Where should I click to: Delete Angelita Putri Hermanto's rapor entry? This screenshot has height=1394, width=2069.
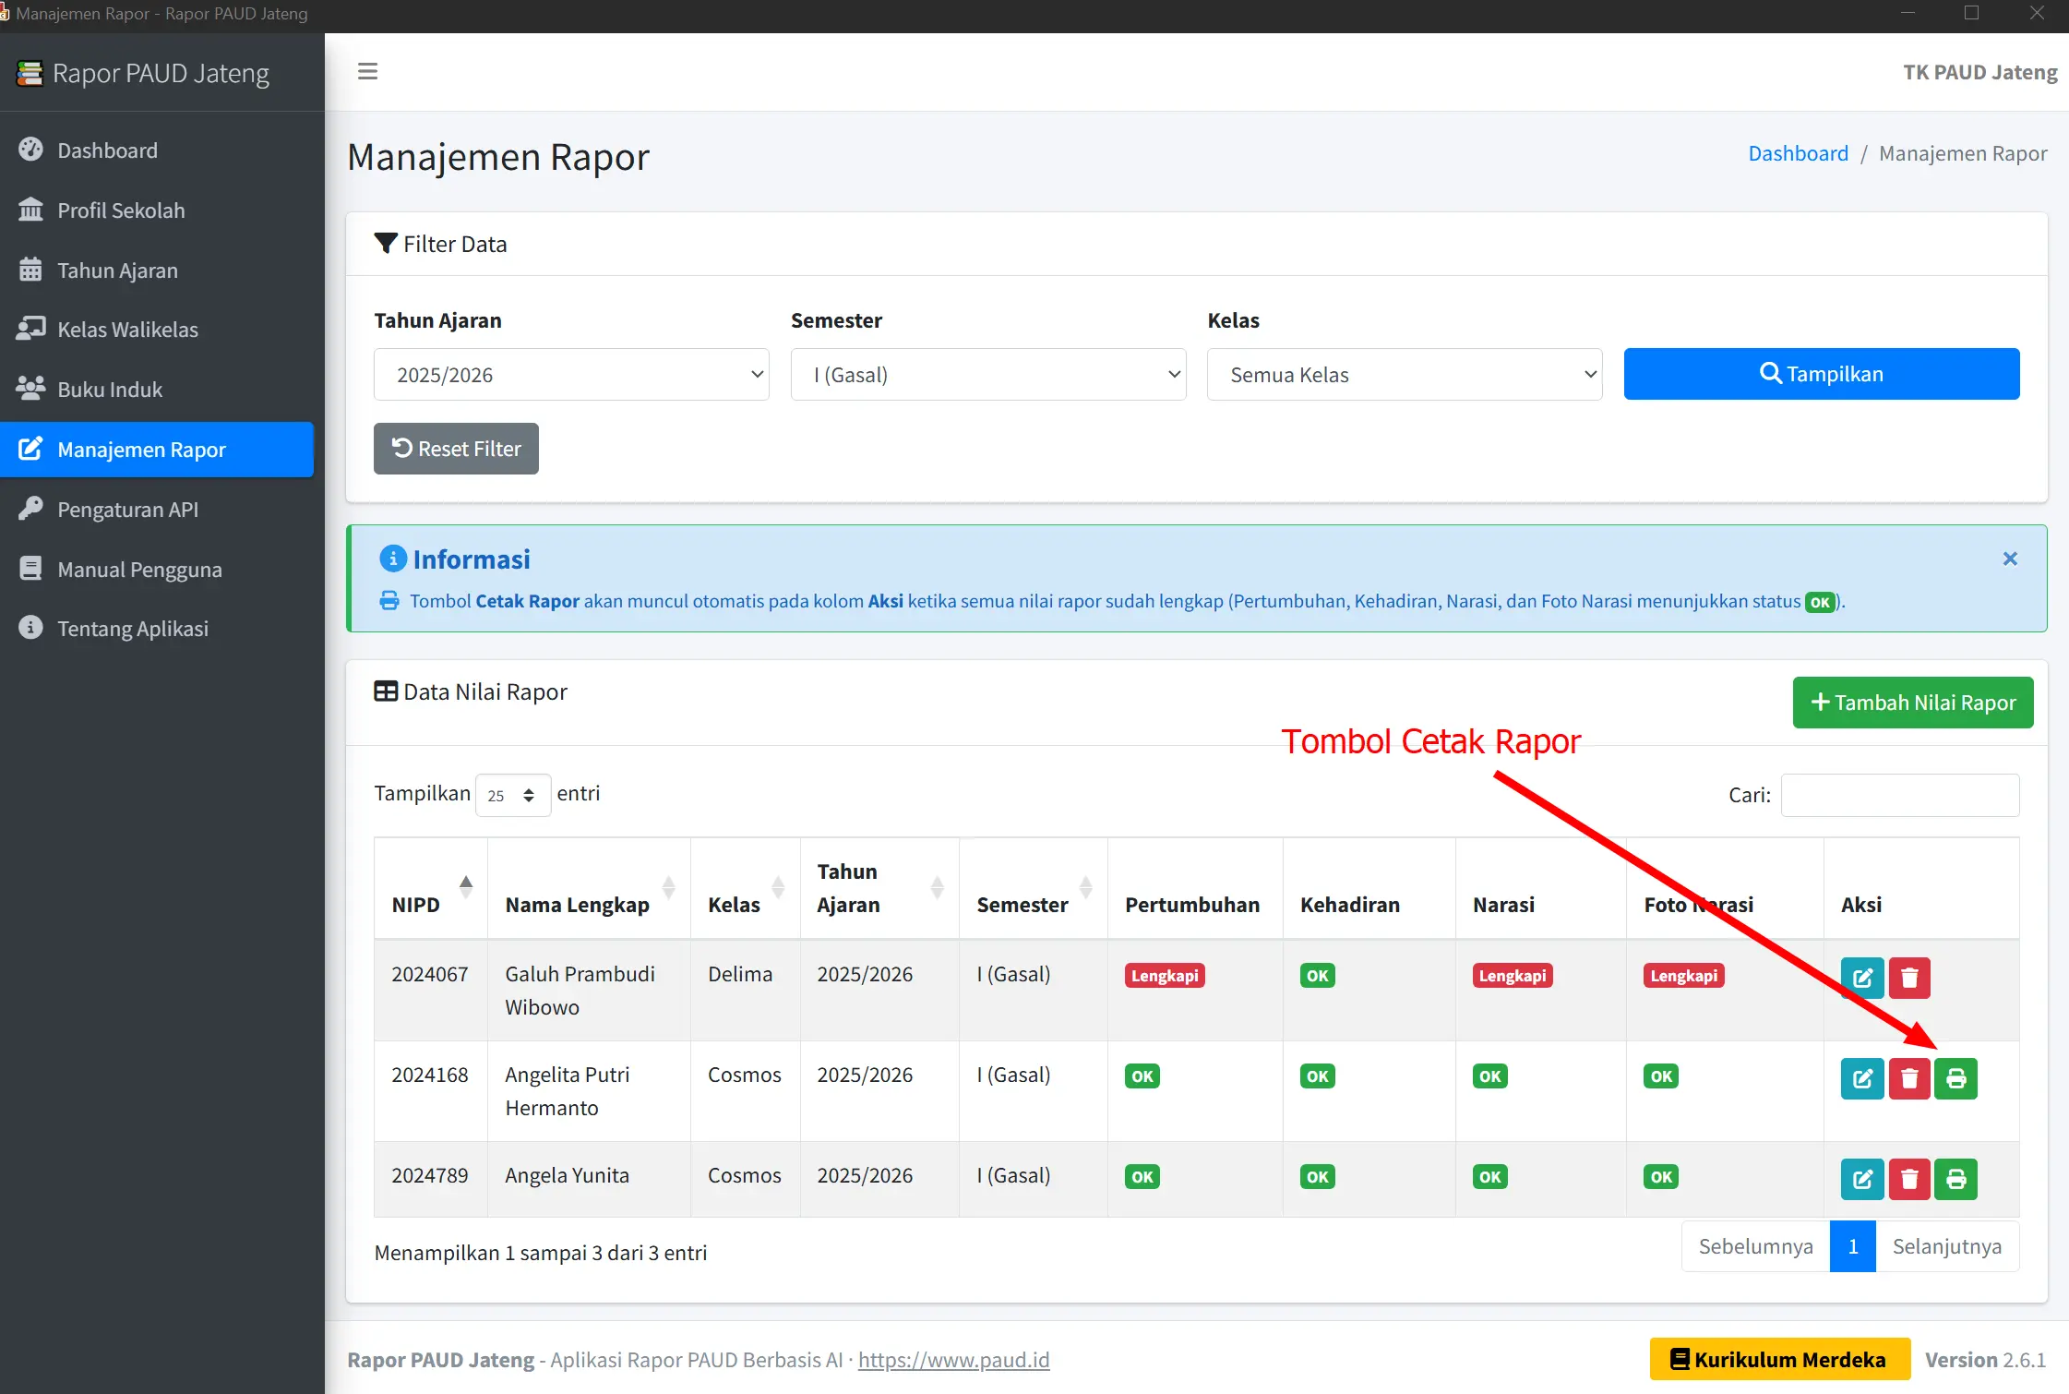click(1909, 1077)
